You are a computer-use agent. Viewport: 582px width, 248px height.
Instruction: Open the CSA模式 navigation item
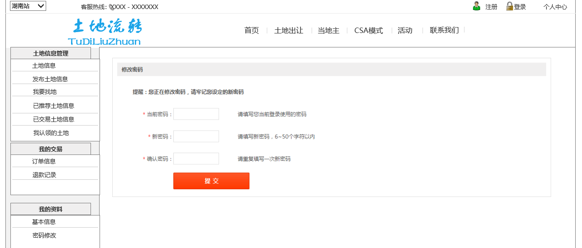point(368,30)
